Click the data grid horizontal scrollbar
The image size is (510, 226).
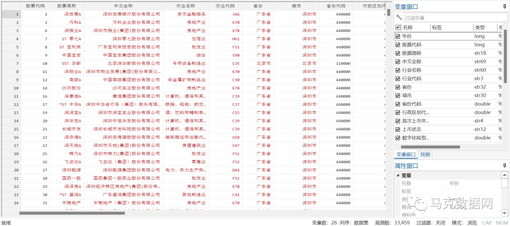click(72, 213)
